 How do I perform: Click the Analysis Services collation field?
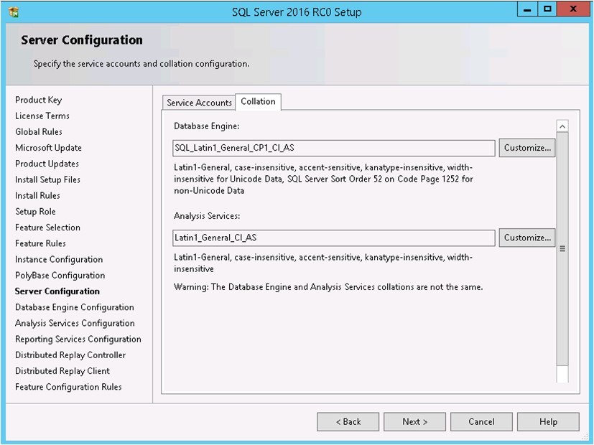coord(334,238)
